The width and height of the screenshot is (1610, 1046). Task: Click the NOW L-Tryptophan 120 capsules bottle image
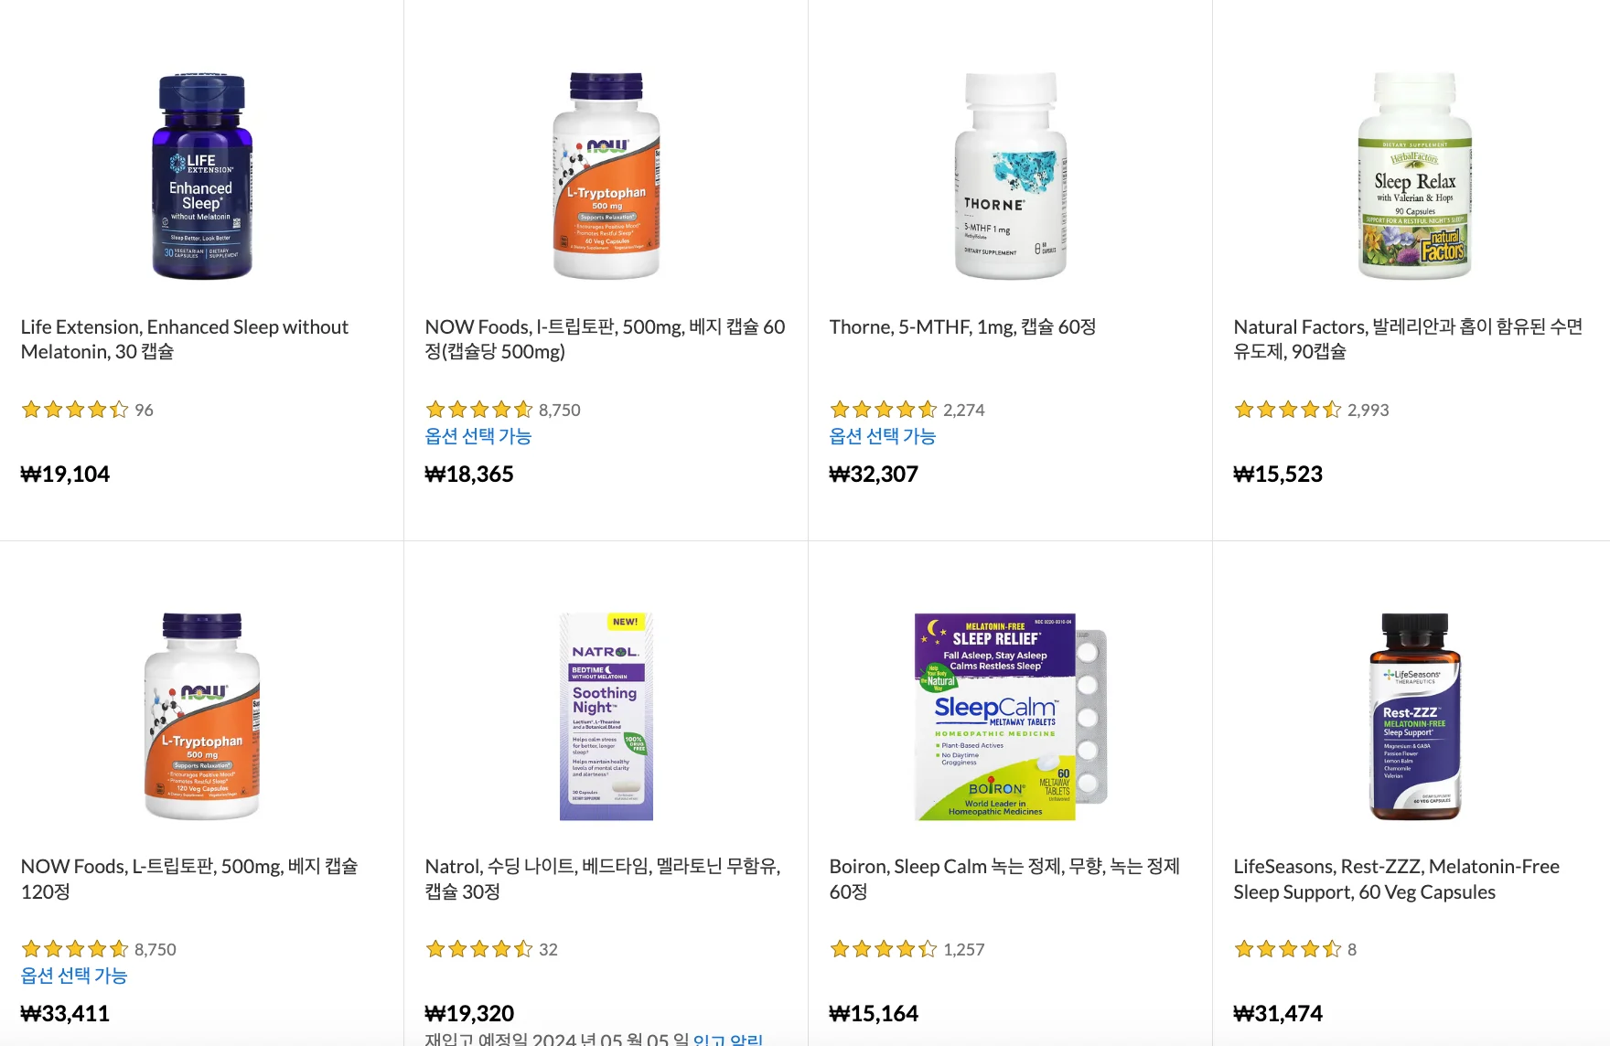point(201,716)
